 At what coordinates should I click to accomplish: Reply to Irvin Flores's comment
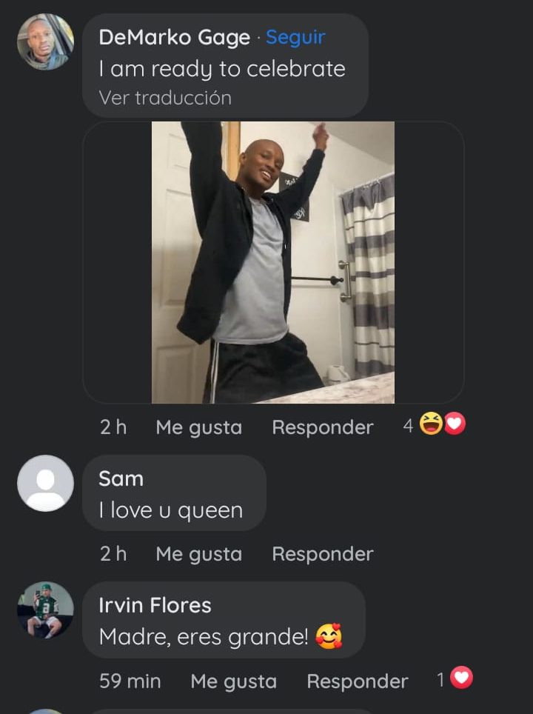358,681
